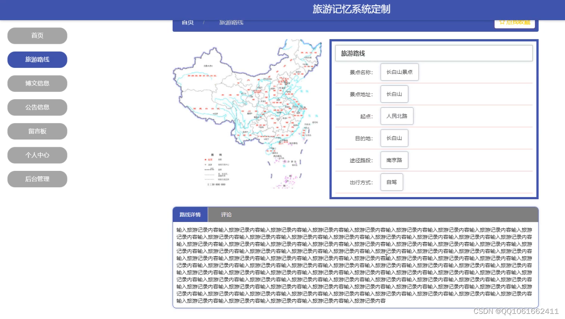Open the 公告信息 sidebar entry
Viewport: 565px width, 319px height.
click(x=37, y=107)
